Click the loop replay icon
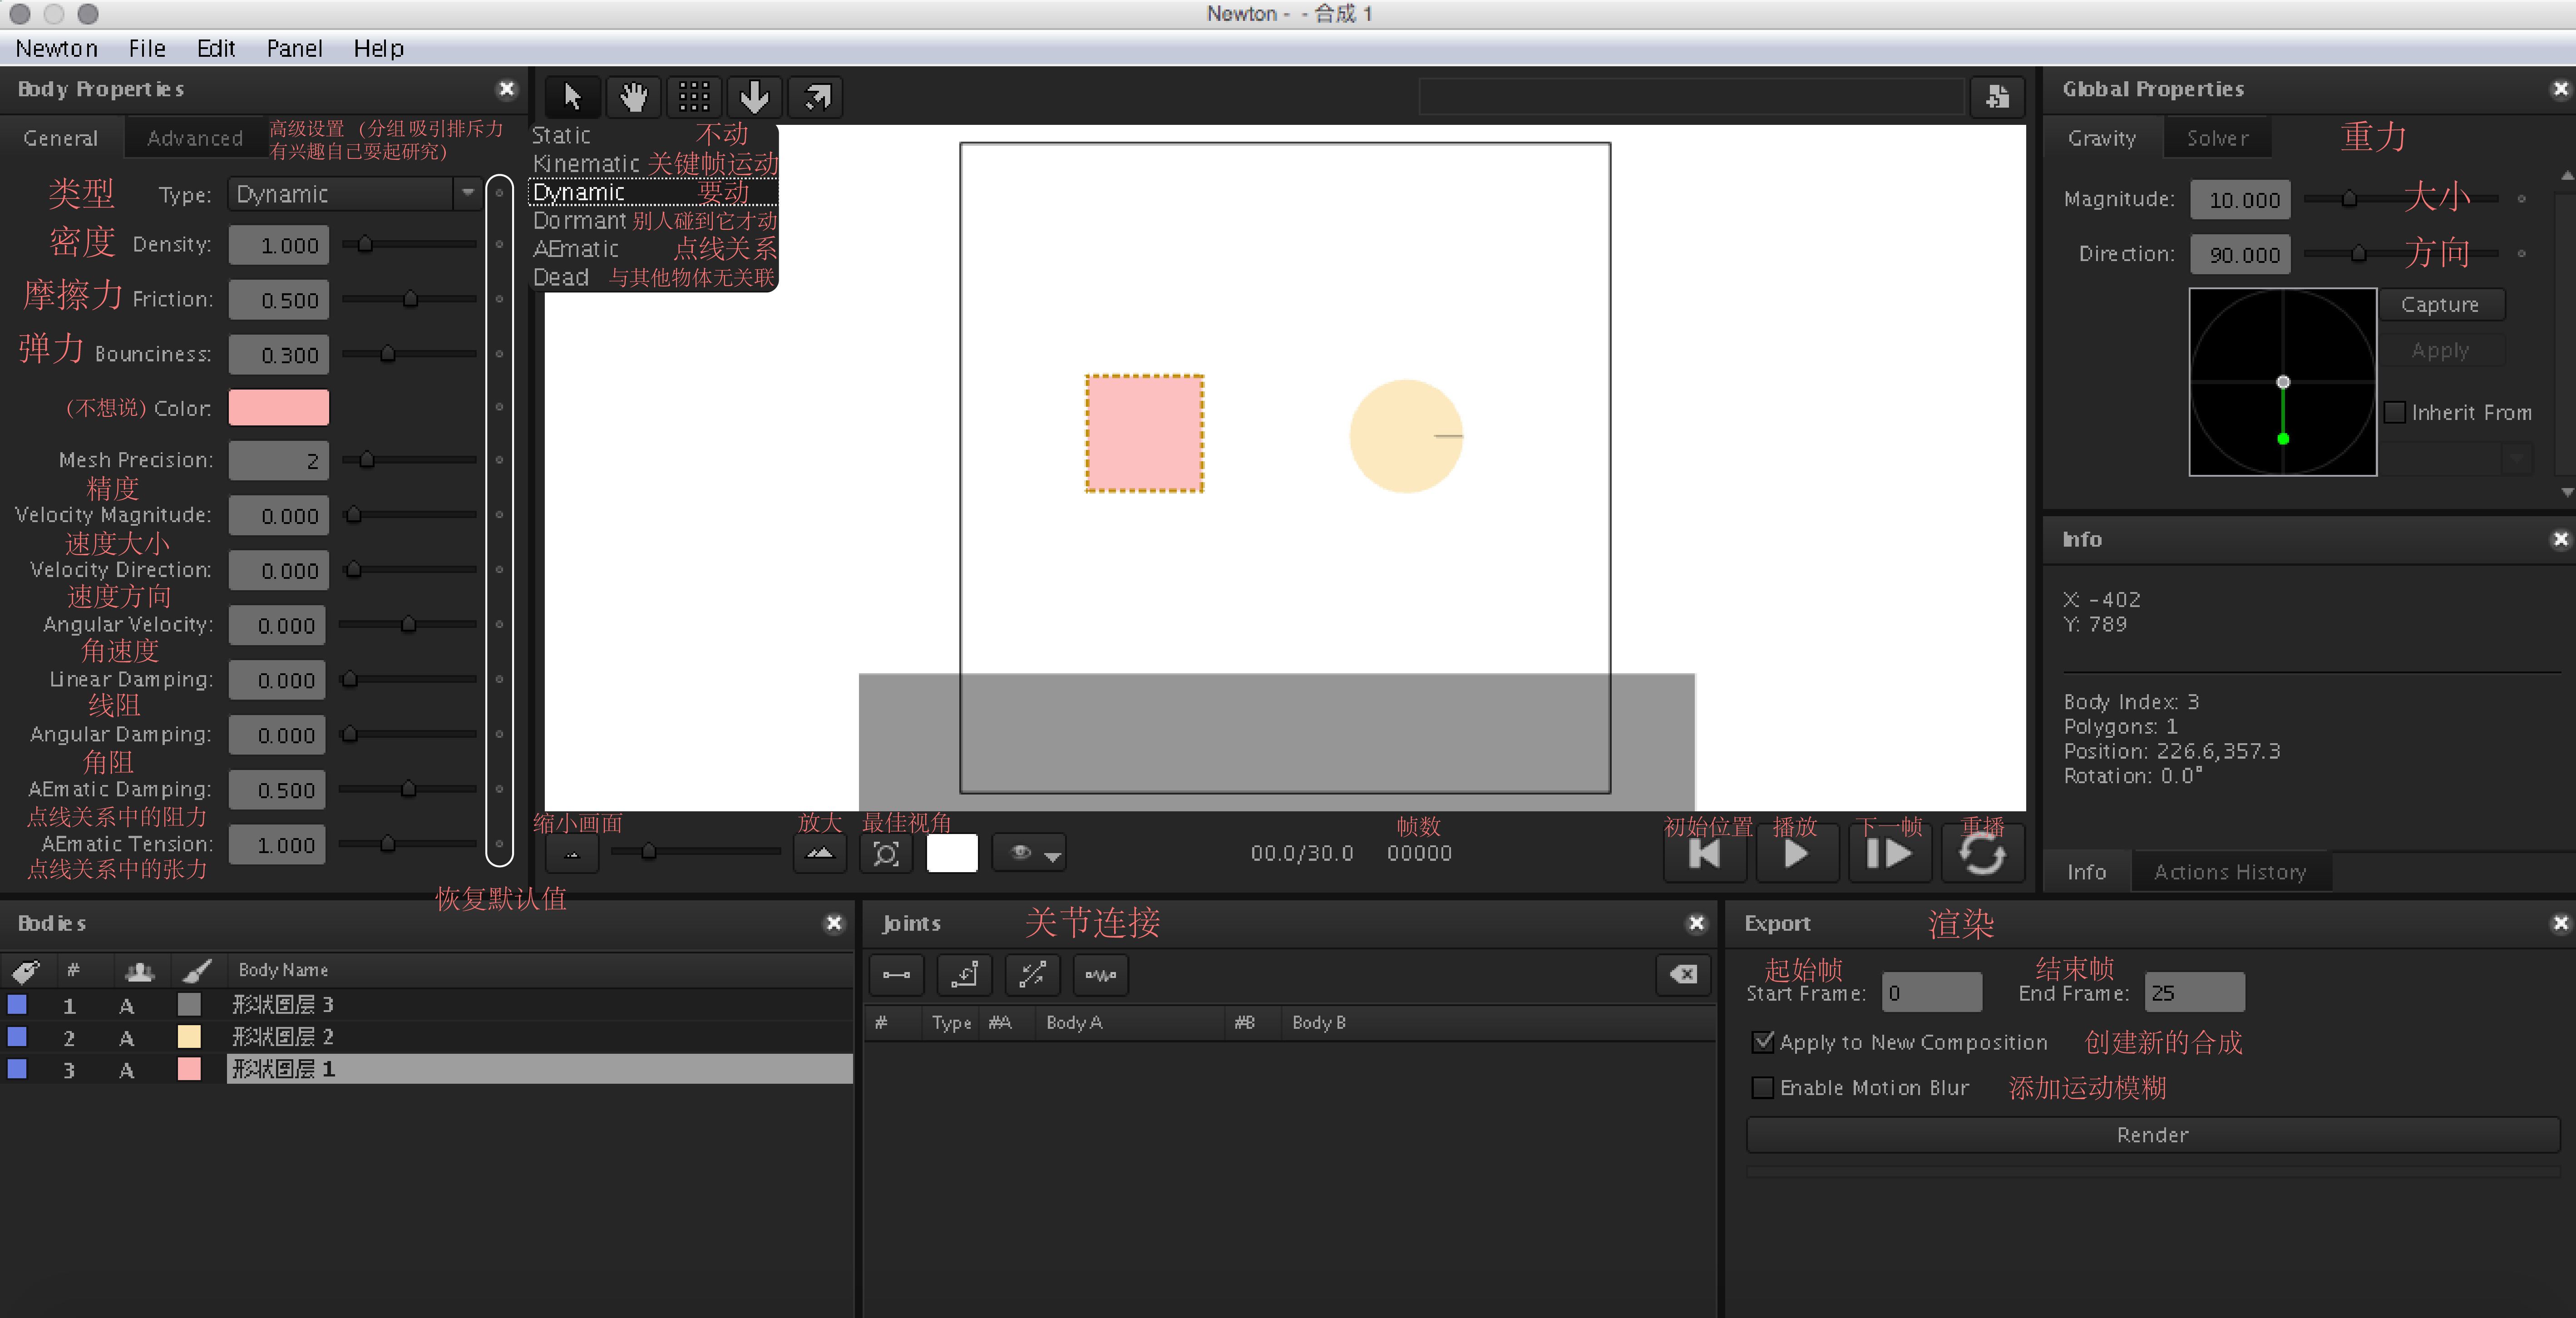The image size is (2576, 1318). click(1982, 854)
